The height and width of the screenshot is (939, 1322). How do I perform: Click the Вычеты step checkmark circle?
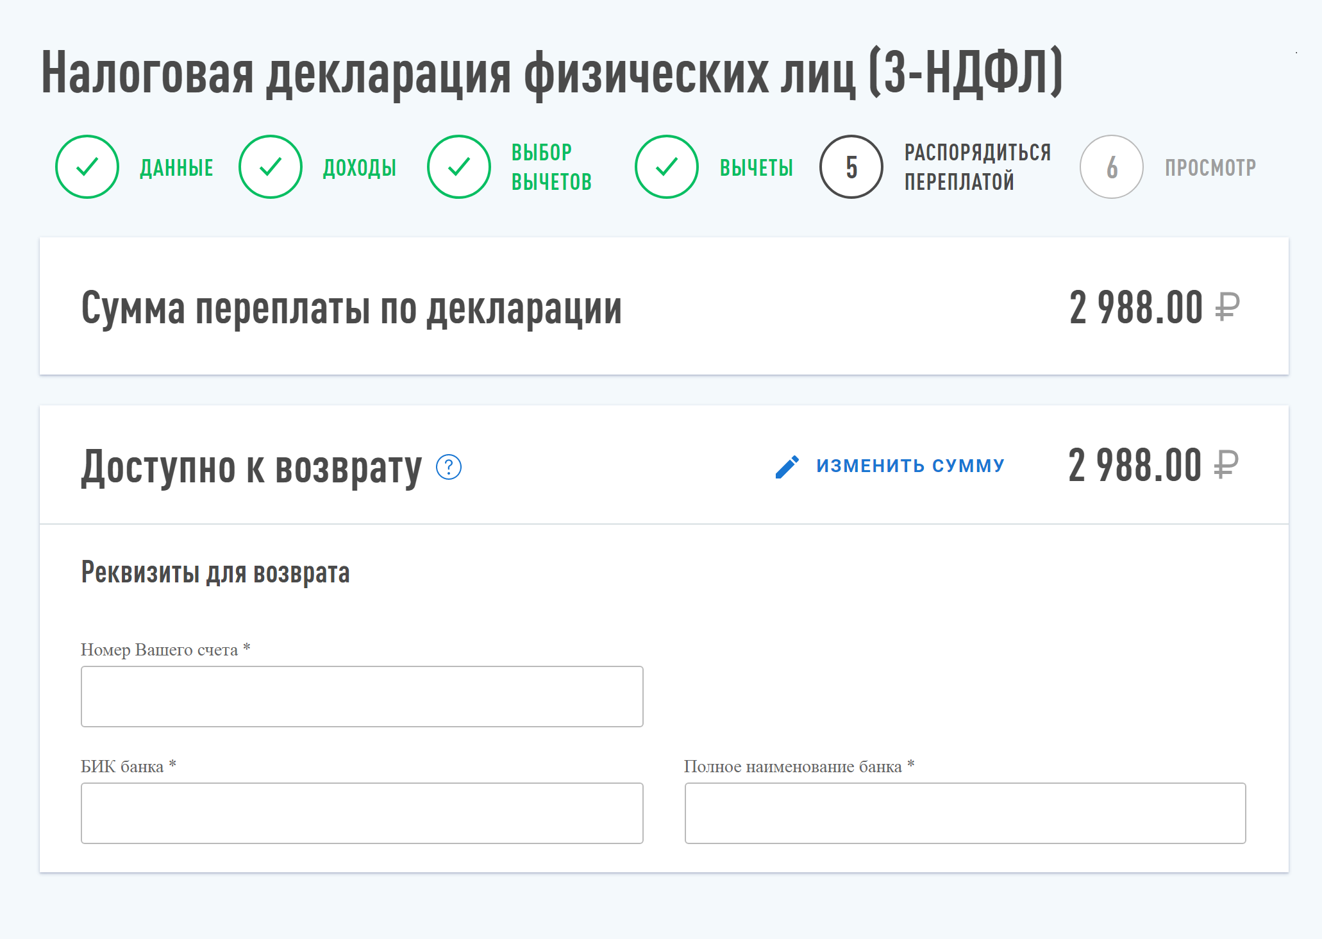(x=667, y=167)
